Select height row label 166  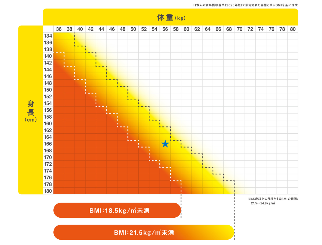[x=48, y=144]
